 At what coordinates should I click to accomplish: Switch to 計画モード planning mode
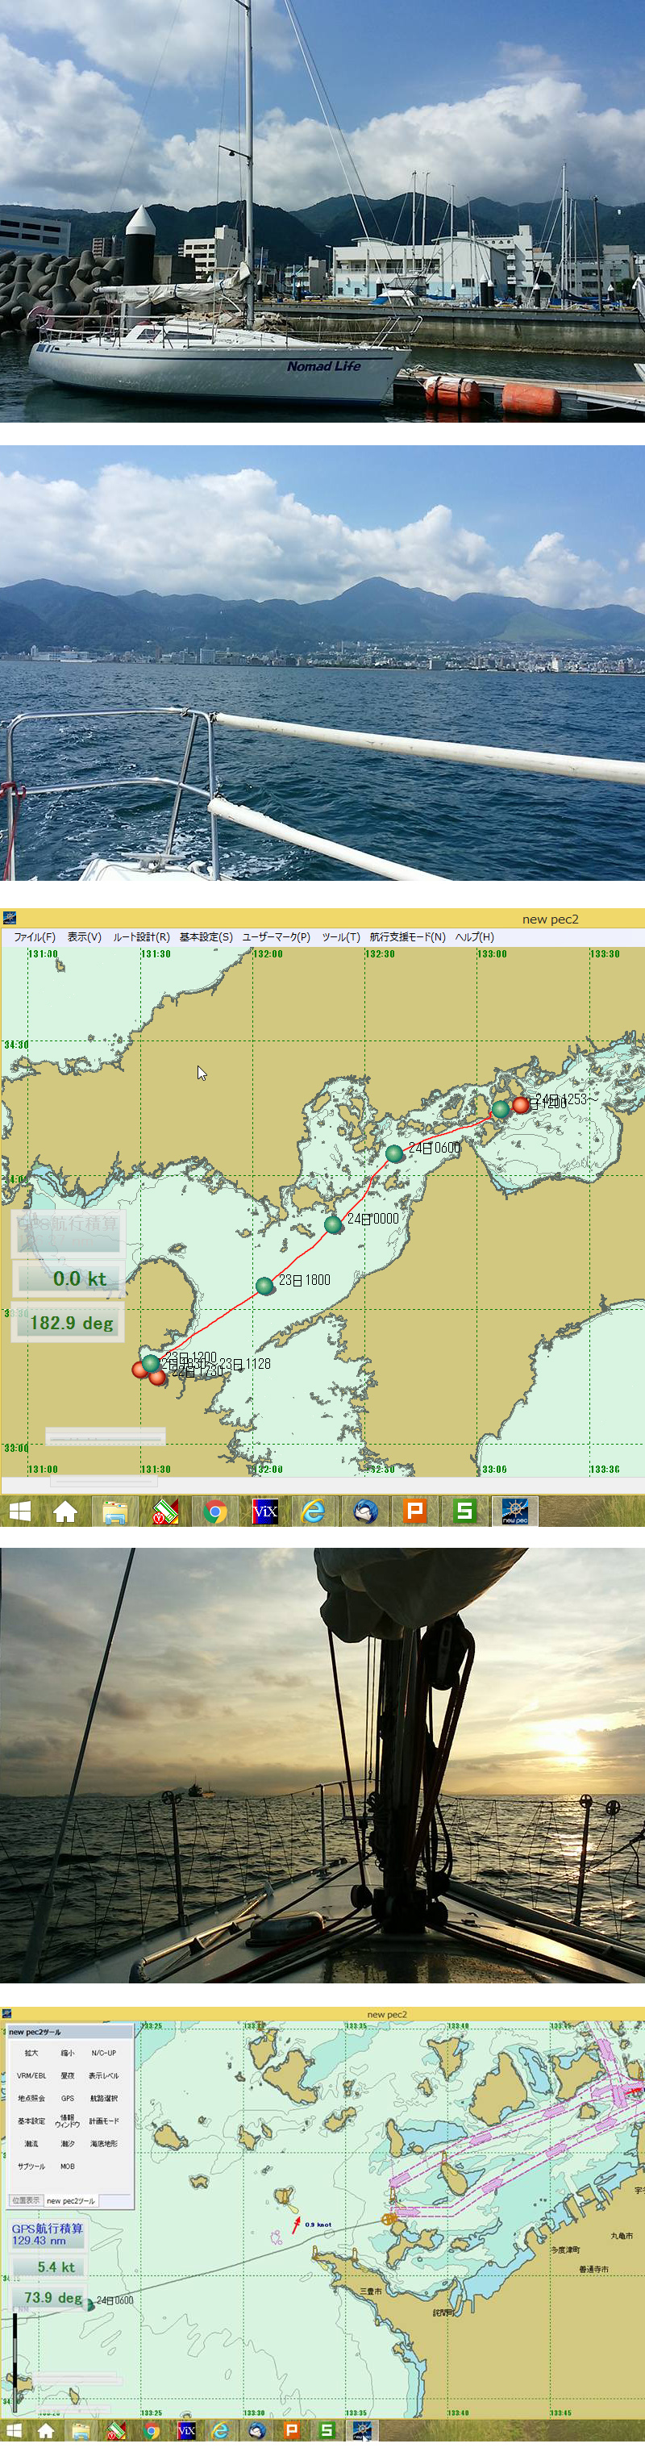[x=104, y=2121]
